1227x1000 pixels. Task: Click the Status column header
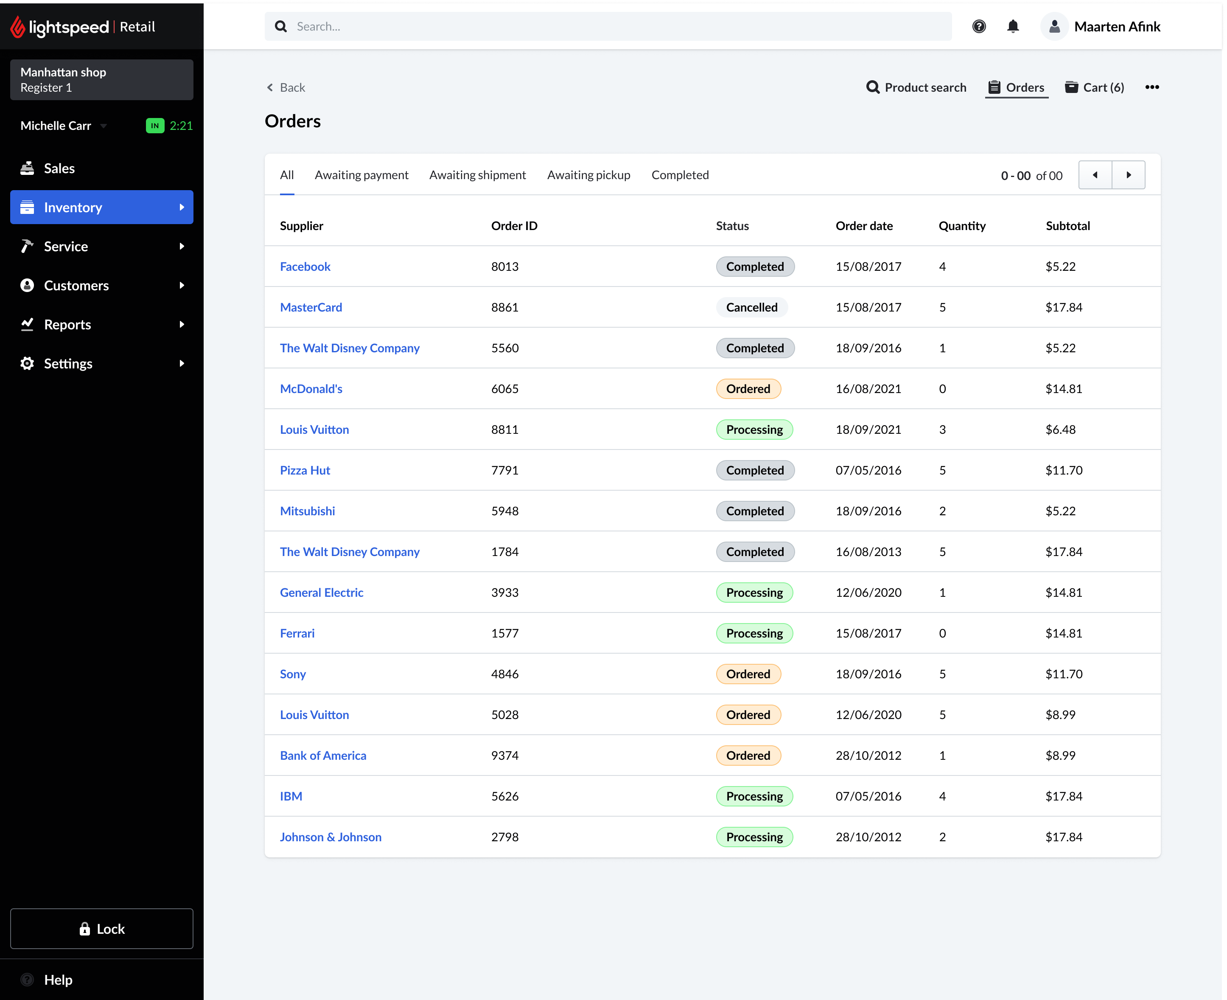coord(732,226)
